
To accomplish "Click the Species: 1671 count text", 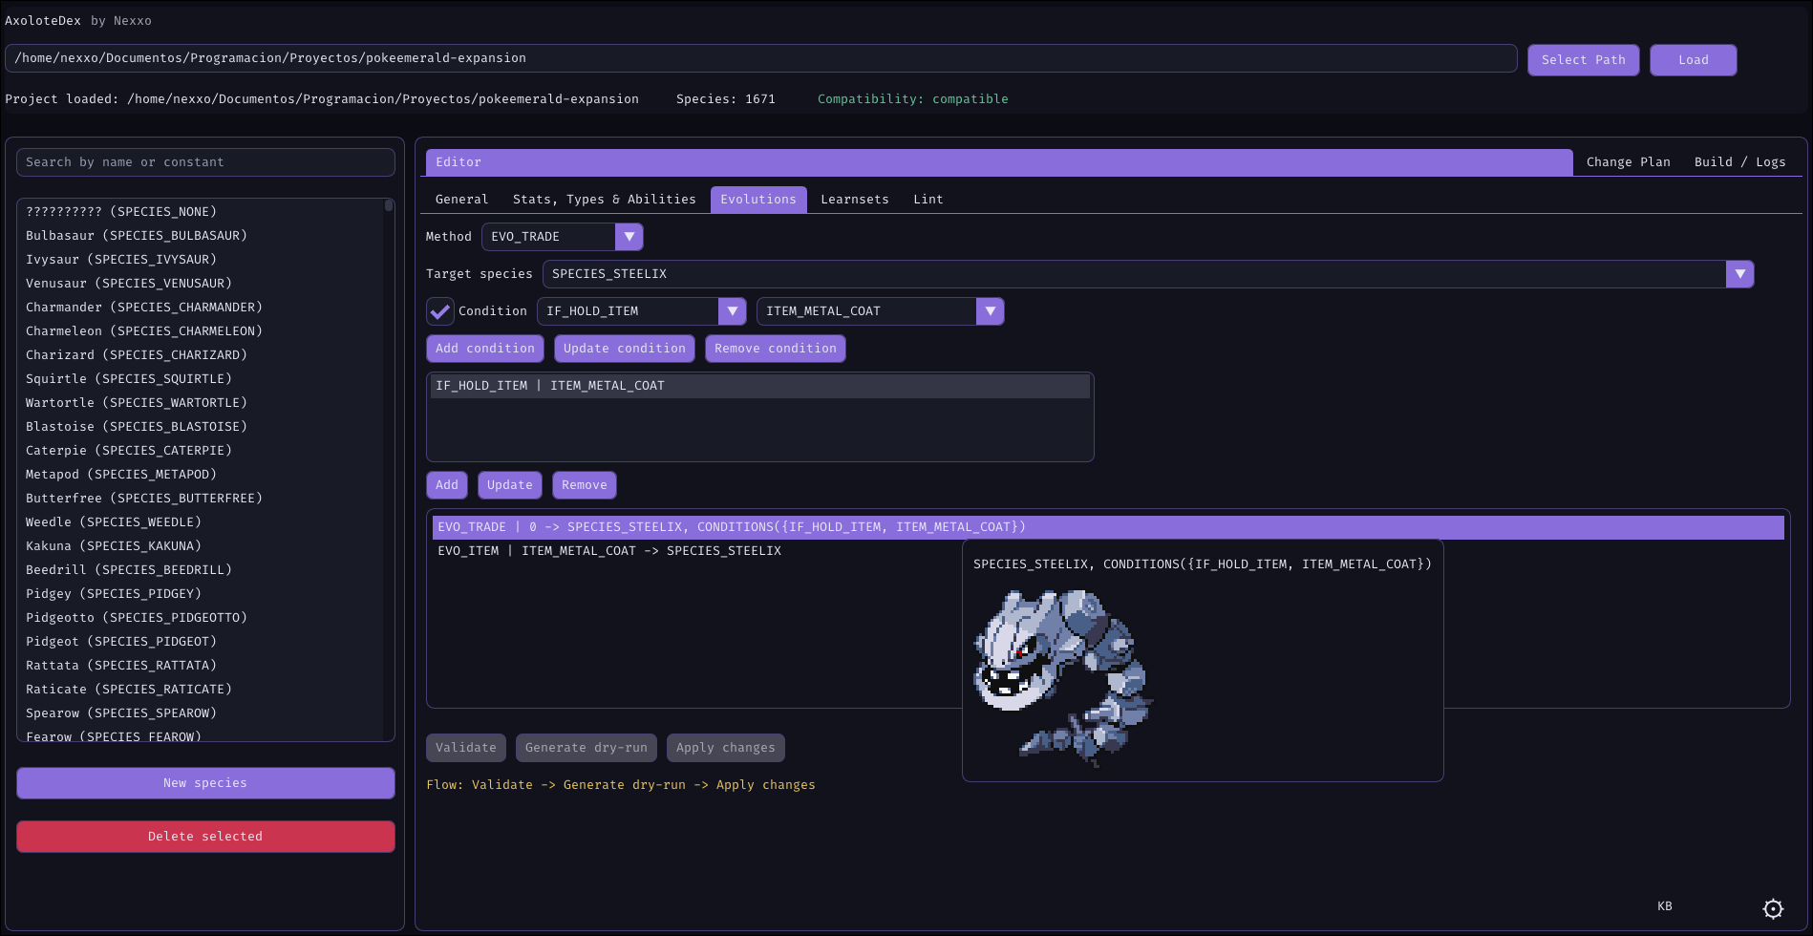I will pyautogui.click(x=726, y=99).
